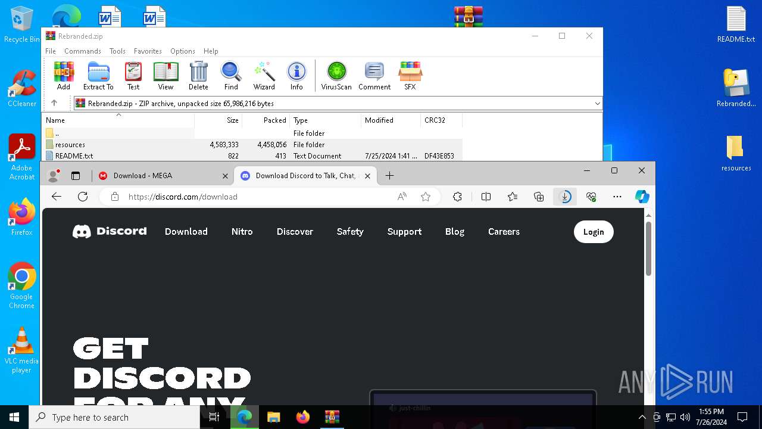Click the SFX icon in WinRAR
Screen dimensions: 762x429
coord(410,76)
